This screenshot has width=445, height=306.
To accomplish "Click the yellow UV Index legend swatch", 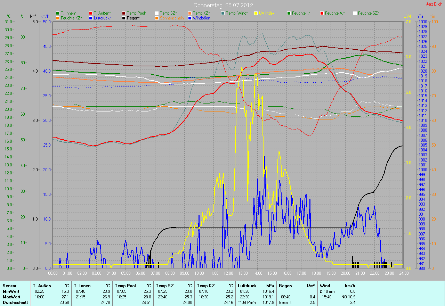I will tap(256, 13).
